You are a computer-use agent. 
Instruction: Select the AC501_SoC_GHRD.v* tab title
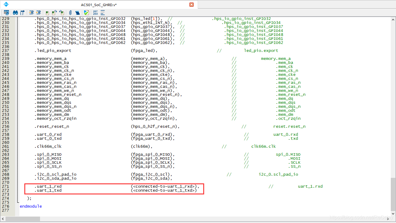point(99,5)
